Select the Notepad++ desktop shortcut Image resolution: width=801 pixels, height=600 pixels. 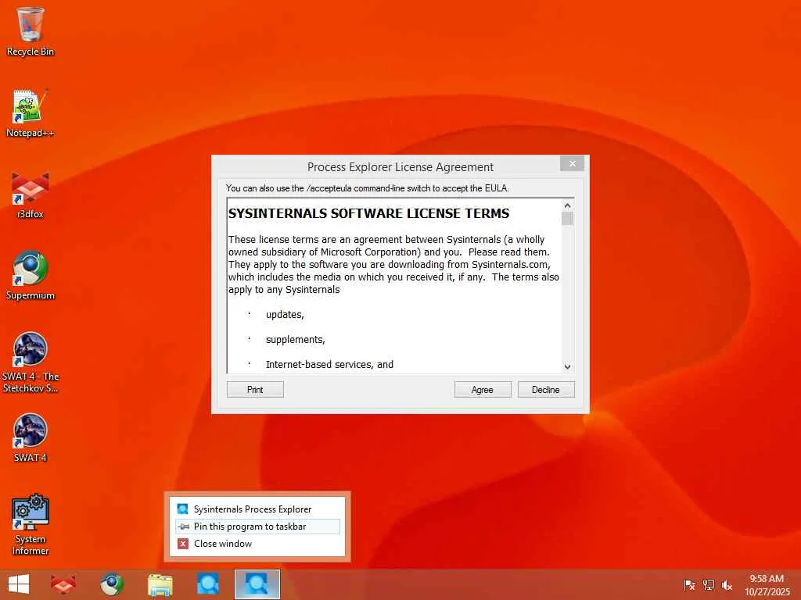(31, 113)
